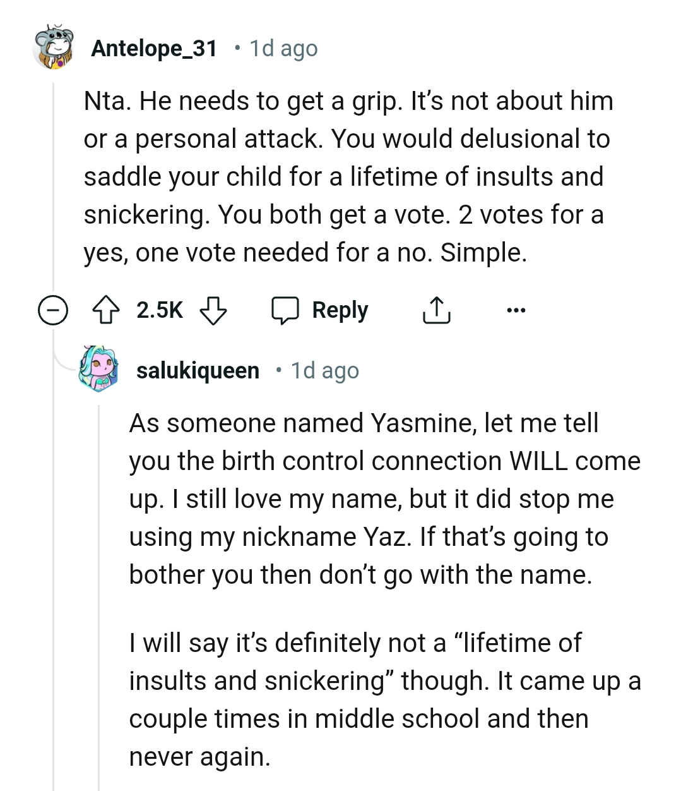Click the upvote arrow next to 2.5K count
681x791 pixels.
tap(106, 310)
